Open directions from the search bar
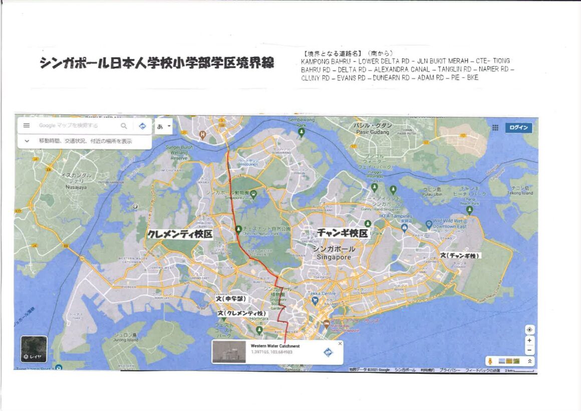Screen dimensions: 581x411 (142, 126)
